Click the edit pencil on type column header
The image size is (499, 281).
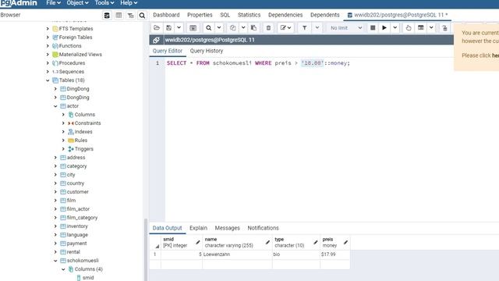coord(315,243)
